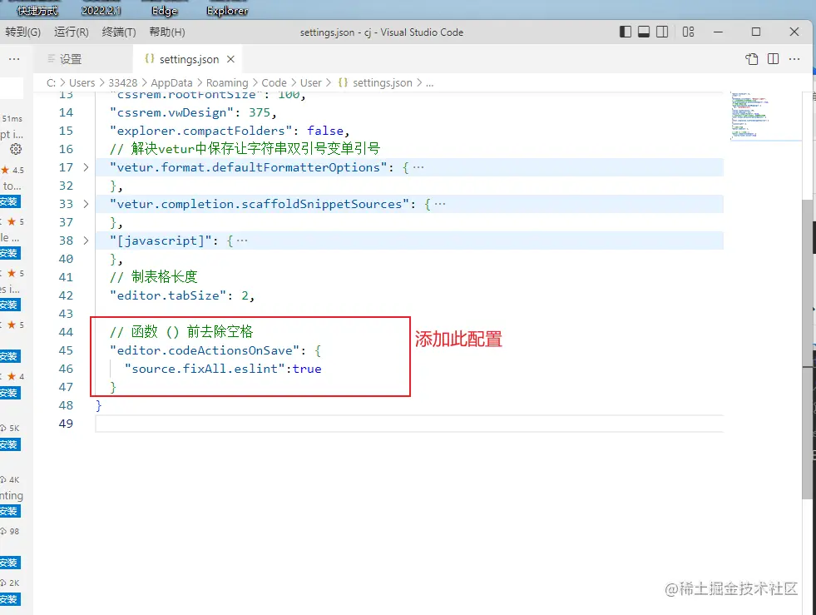This screenshot has height=615, width=816.
Task: Click the User breadcrumb segment
Action: click(311, 82)
